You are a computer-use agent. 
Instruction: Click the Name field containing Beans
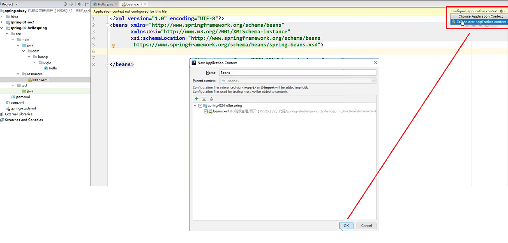pos(298,73)
